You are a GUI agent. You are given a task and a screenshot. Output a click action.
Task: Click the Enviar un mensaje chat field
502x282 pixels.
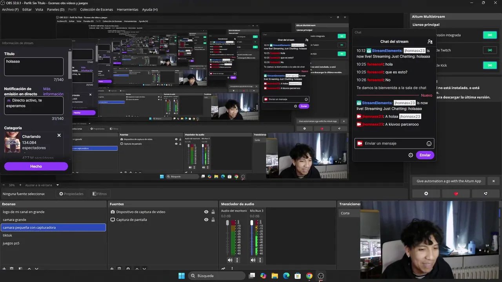394,143
